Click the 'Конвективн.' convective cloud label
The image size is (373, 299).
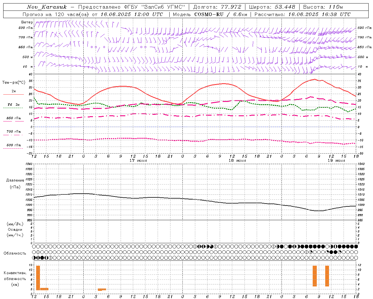tap(15, 273)
